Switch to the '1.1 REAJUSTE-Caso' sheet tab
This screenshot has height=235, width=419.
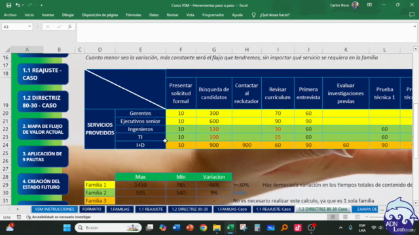point(274,209)
